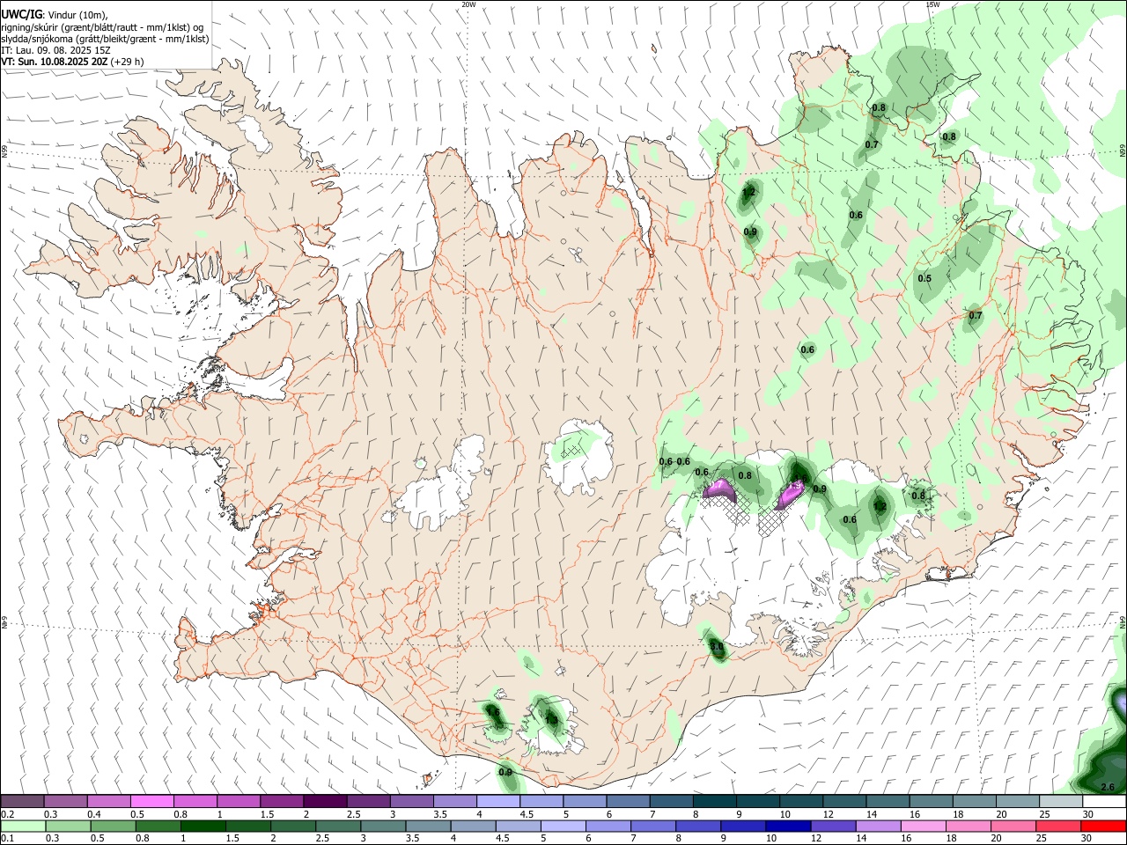Select the 'IT: Lau. 09. 08. 2025 15Z' line
The image size is (1127, 845).
point(55,50)
